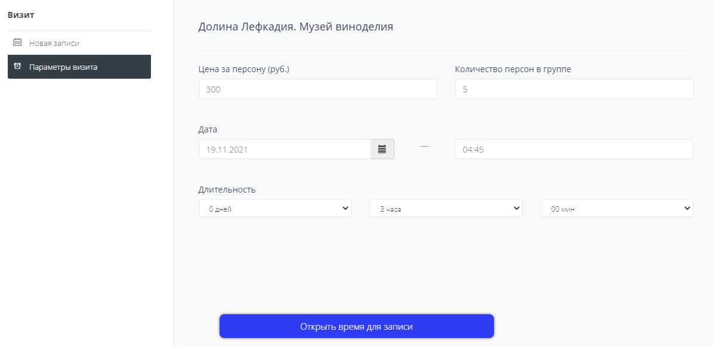Select Параметры визита menu item
Screen dimensions: 713x347
[x=79, y=67]
